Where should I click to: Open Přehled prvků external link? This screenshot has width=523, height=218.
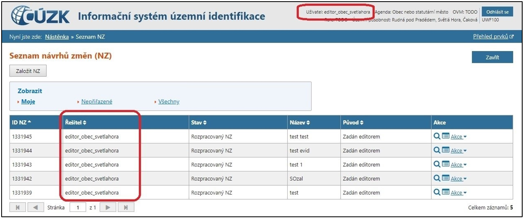(x=493, y=36)
